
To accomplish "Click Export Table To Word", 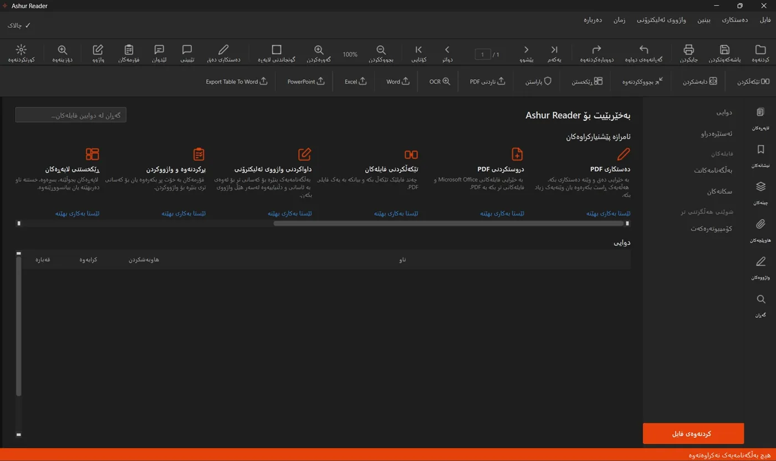I will pyautogui.click(x=237, y=81).
